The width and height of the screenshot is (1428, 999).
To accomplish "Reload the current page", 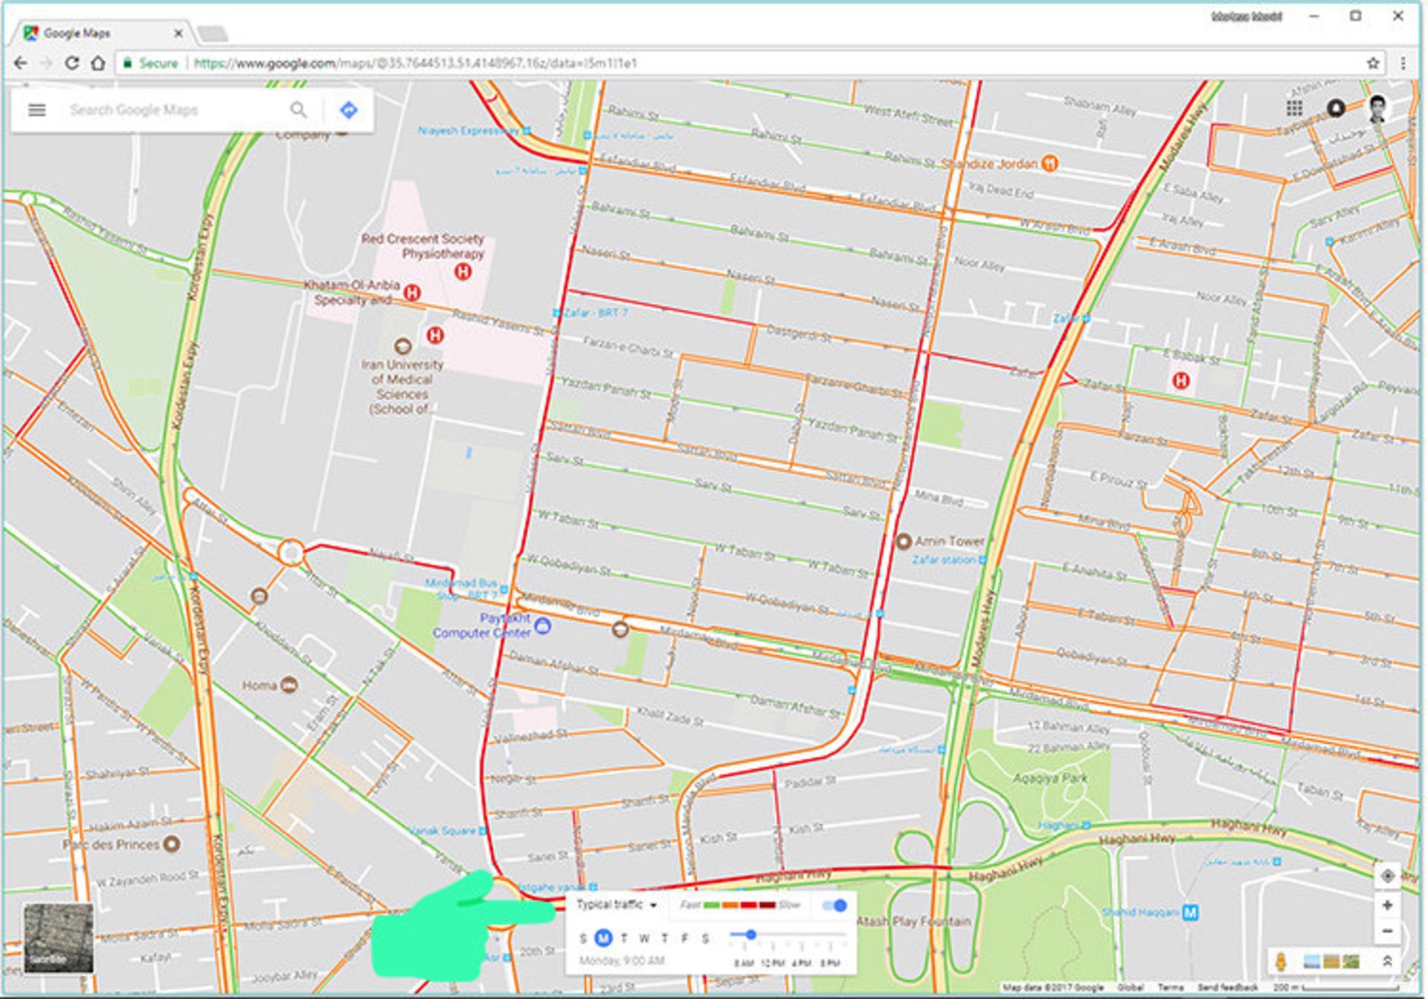I will pos(71,63).
